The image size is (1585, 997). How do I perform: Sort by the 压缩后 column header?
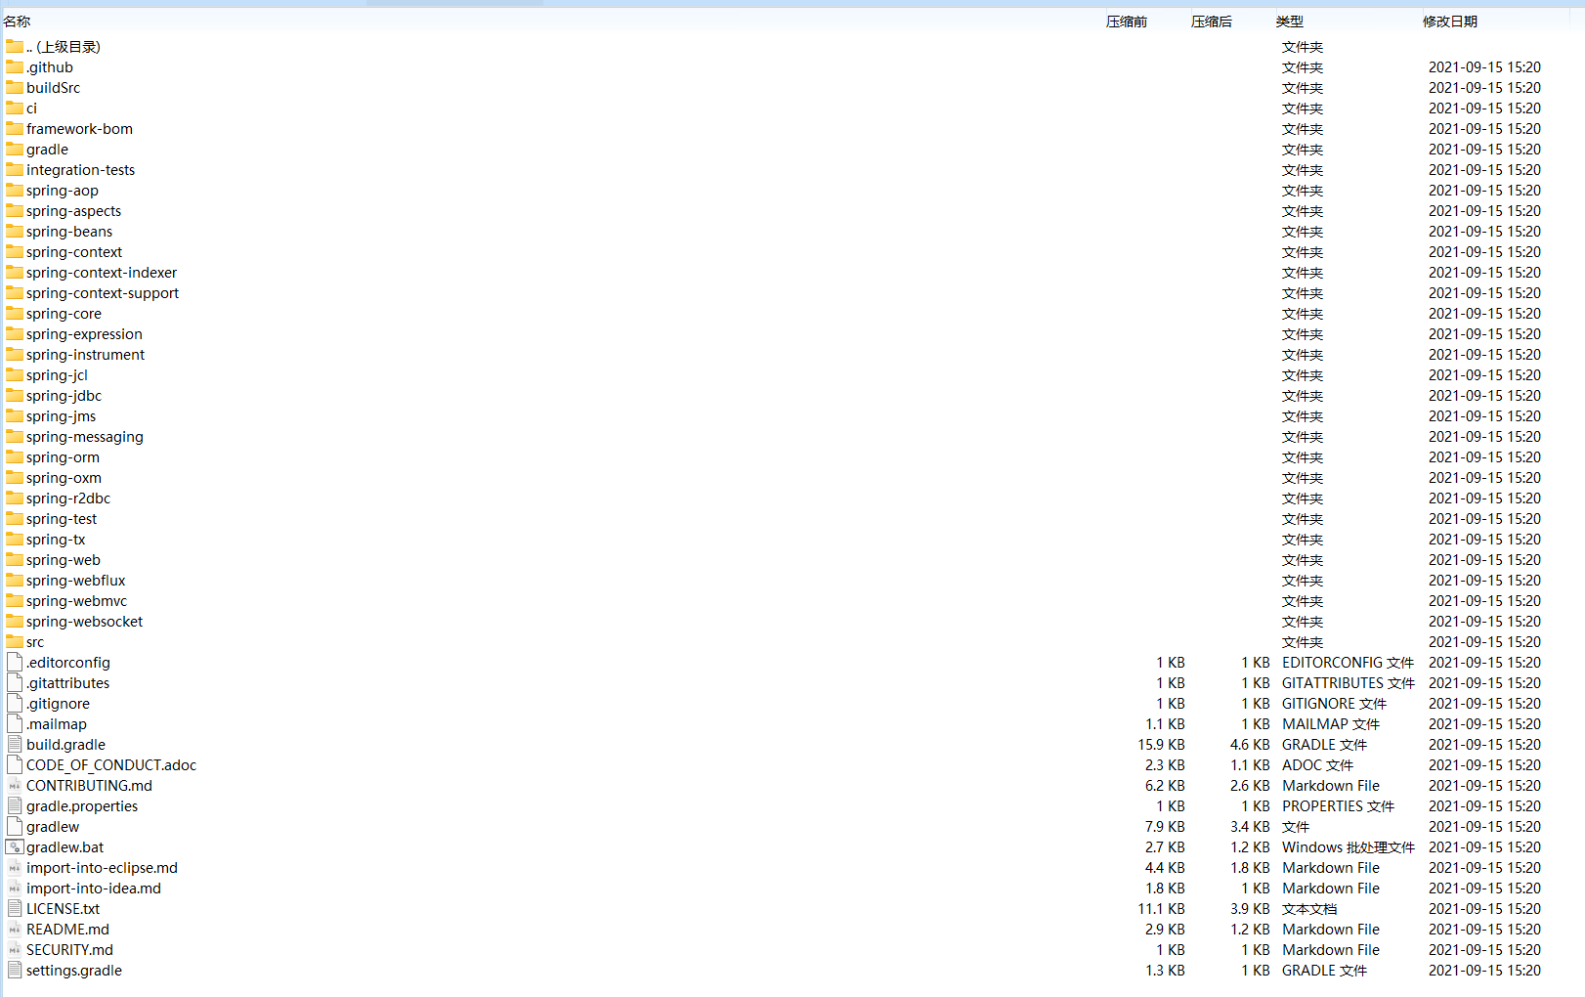1211,22
